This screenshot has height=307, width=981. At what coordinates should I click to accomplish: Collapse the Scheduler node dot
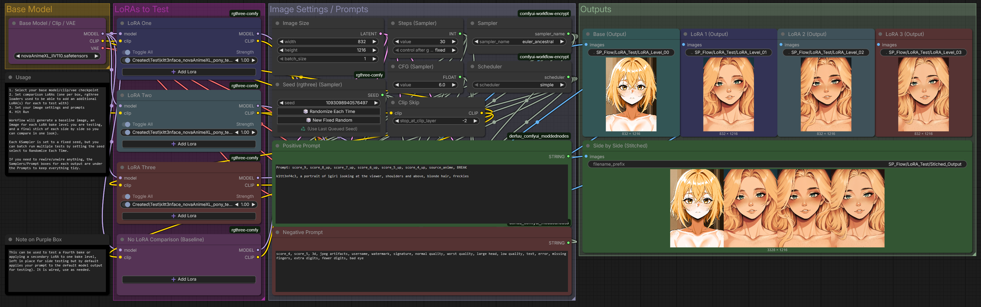pyautogui.click(x=472, y=67)
